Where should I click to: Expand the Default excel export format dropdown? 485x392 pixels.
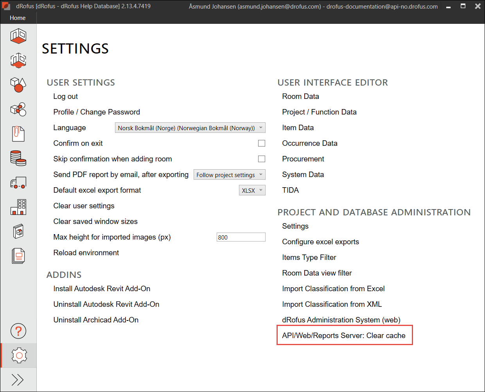tap(252, 190)
